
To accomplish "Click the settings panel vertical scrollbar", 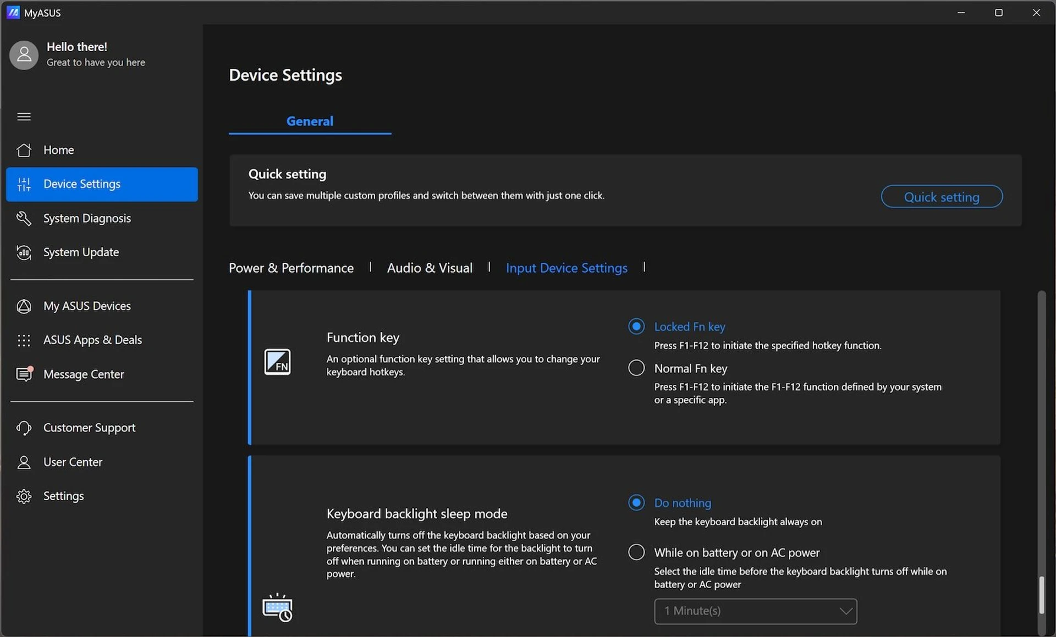I will pos(1041,595).
